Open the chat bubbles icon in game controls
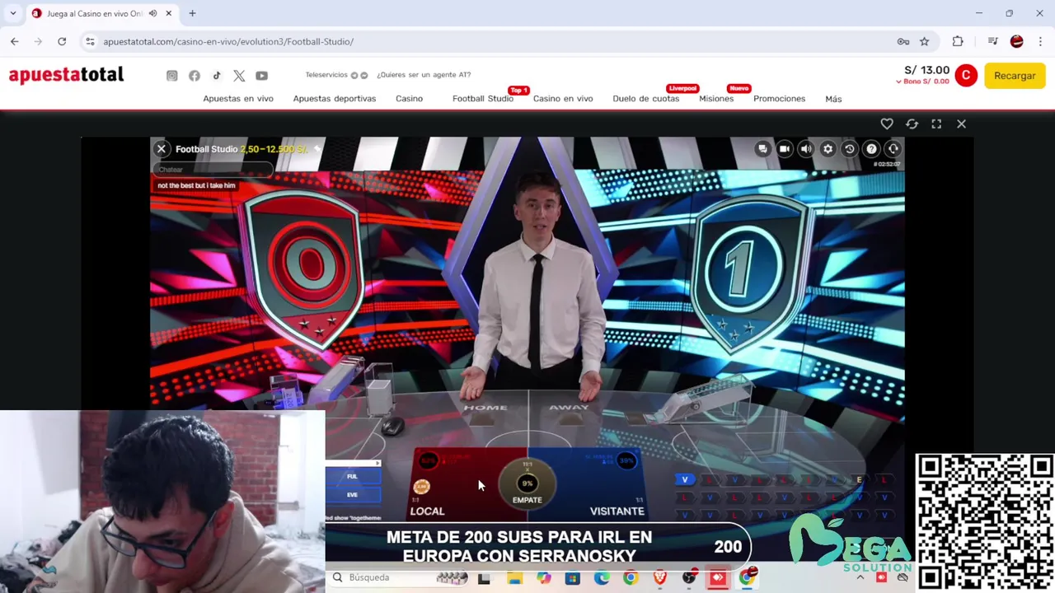The width and height of the screenshot is (1055, 593). click(762, 149)
